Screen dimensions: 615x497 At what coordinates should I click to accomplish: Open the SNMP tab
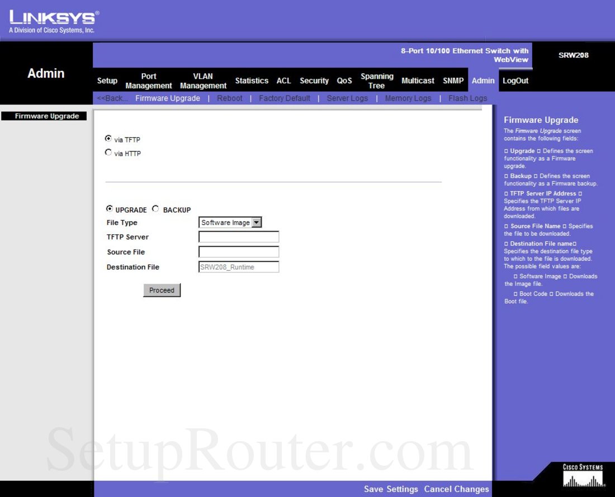[x=453, y=80]
